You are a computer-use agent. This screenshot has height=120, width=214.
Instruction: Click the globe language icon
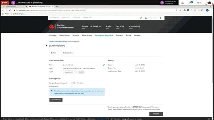click(x=160, y=18)
